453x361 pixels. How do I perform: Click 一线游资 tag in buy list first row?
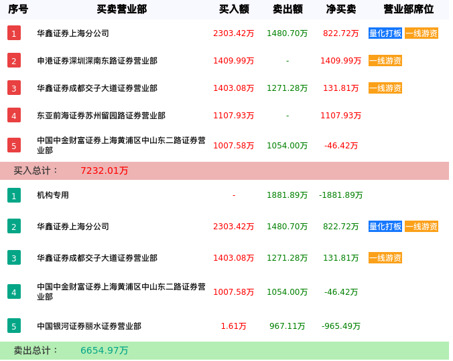(x=422, y=33)
